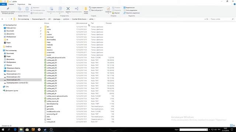Click the 'steam' setup information file icon
The width and height of the screenshot is (236, 132).
45,119
